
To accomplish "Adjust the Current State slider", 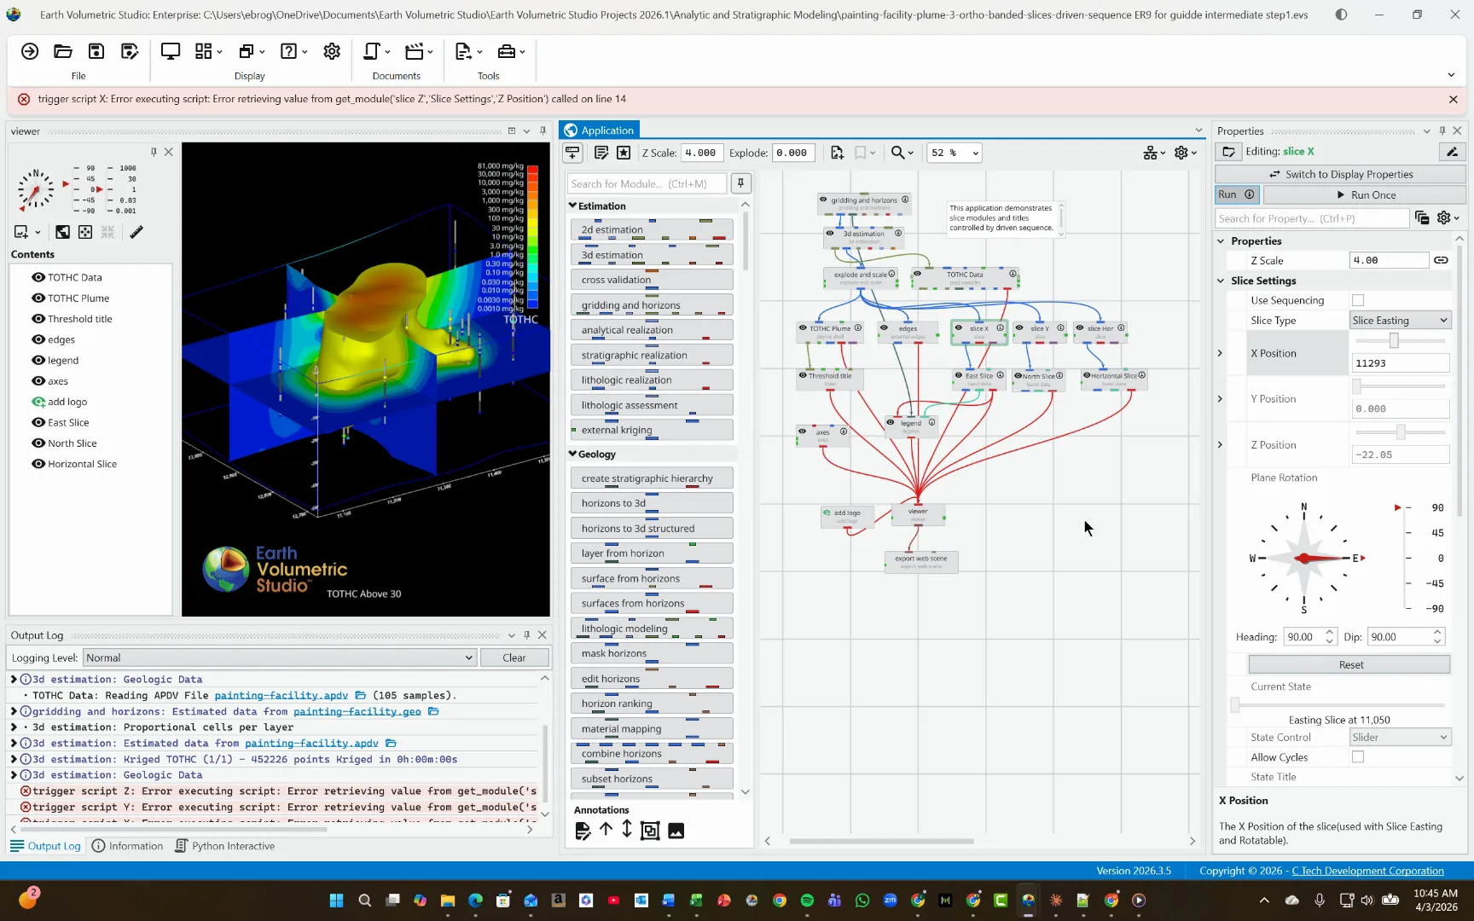I will 1234,705.
